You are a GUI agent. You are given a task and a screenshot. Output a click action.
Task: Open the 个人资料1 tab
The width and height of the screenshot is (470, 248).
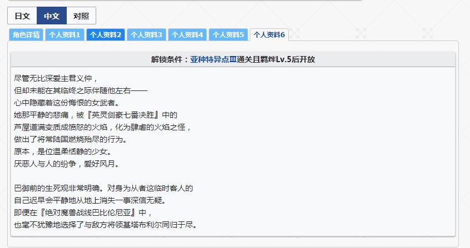[x=65, y=35]
